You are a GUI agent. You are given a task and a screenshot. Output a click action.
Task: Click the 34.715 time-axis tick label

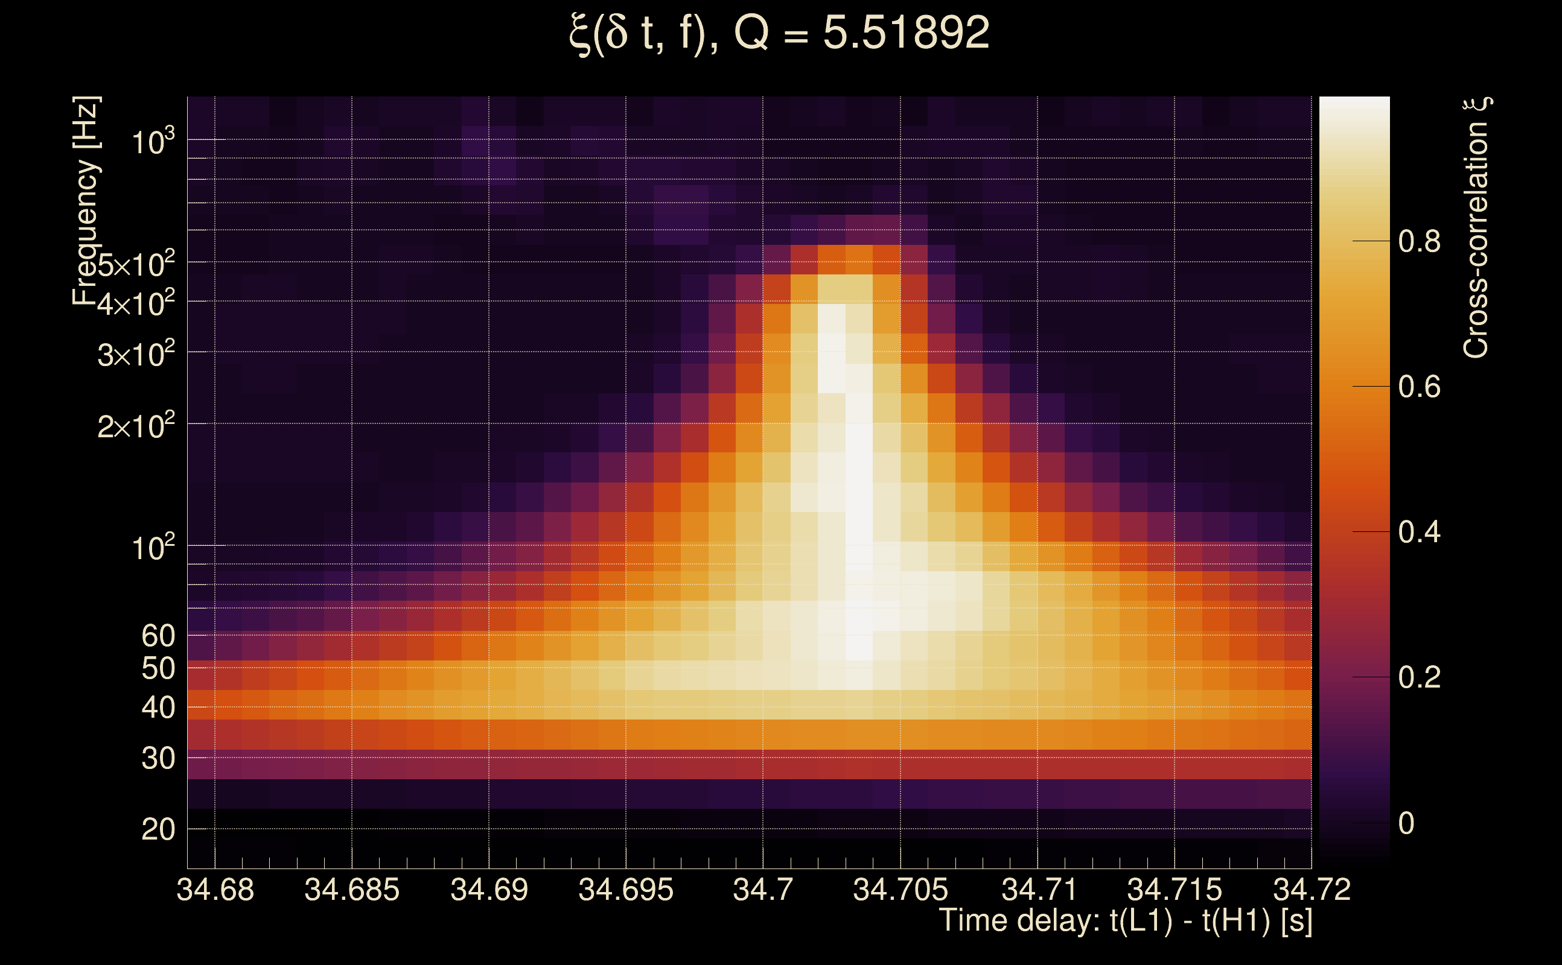[x=1175, y=890]
